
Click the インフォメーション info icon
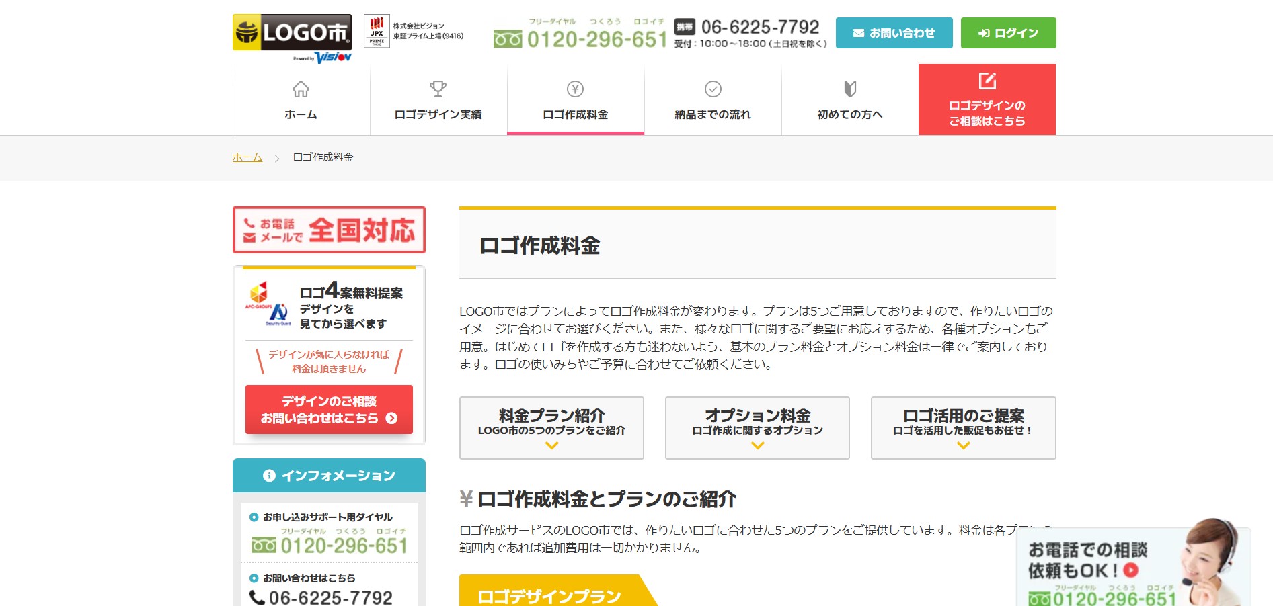269,475
